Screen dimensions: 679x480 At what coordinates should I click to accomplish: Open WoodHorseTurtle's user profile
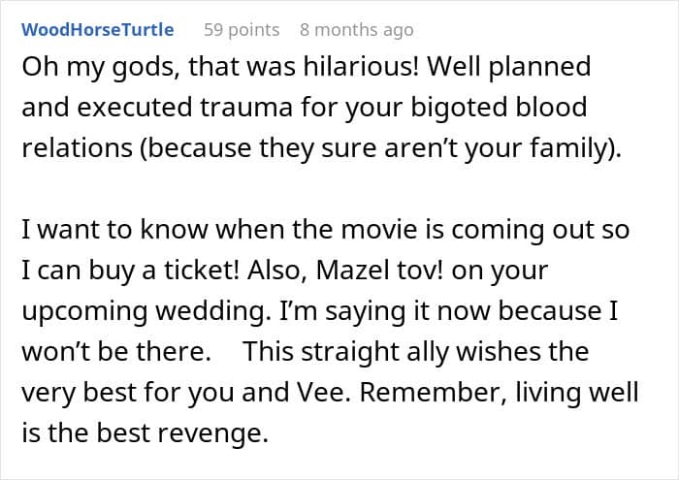[97, 30]
